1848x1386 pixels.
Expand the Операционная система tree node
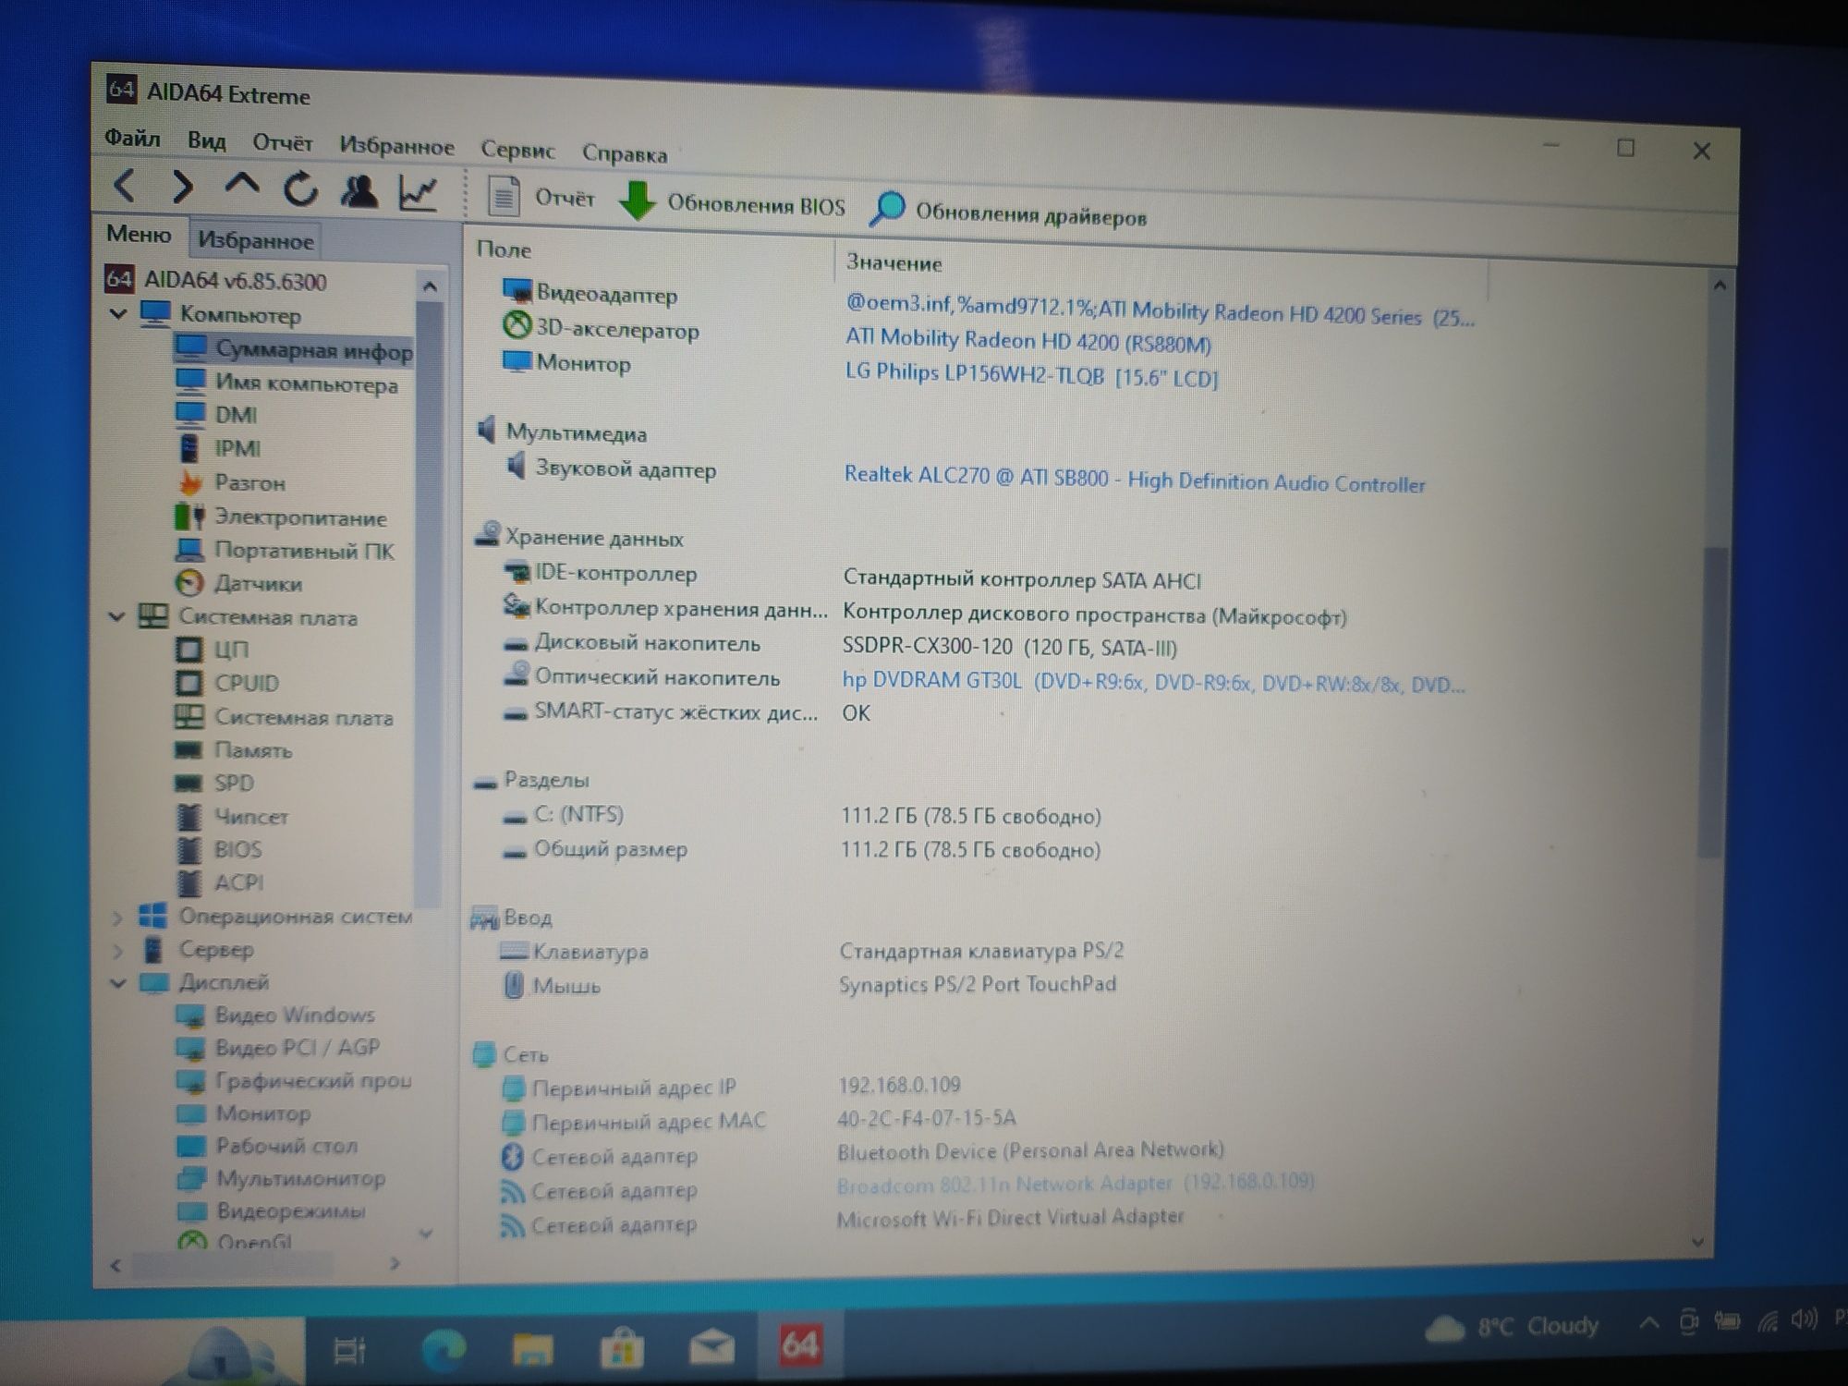(x=117, y=918)
